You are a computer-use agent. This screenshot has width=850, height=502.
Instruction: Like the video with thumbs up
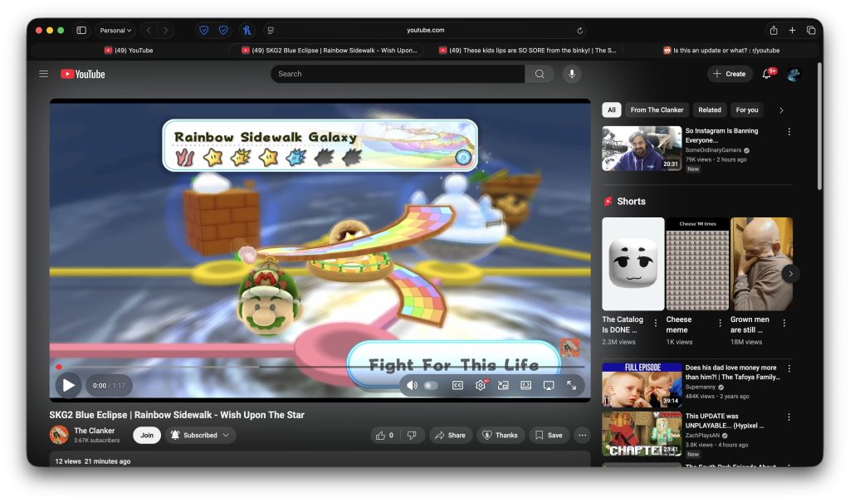click(x=385, y=435)
